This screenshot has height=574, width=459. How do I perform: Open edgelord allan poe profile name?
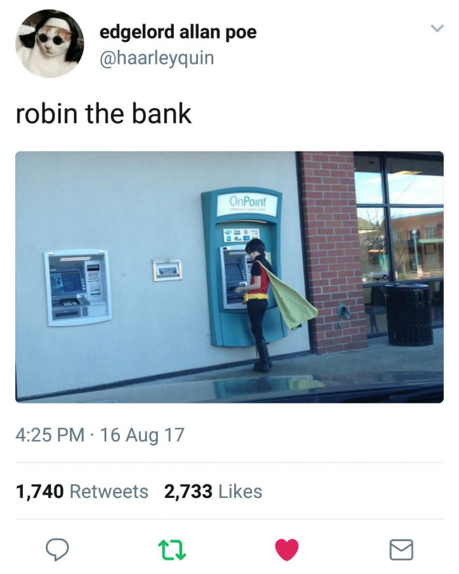click(178, 33)
